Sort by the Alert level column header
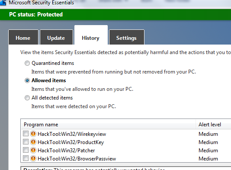Image resolution: width=231 pixels, height=170 pixels. [x=213, y=125]
